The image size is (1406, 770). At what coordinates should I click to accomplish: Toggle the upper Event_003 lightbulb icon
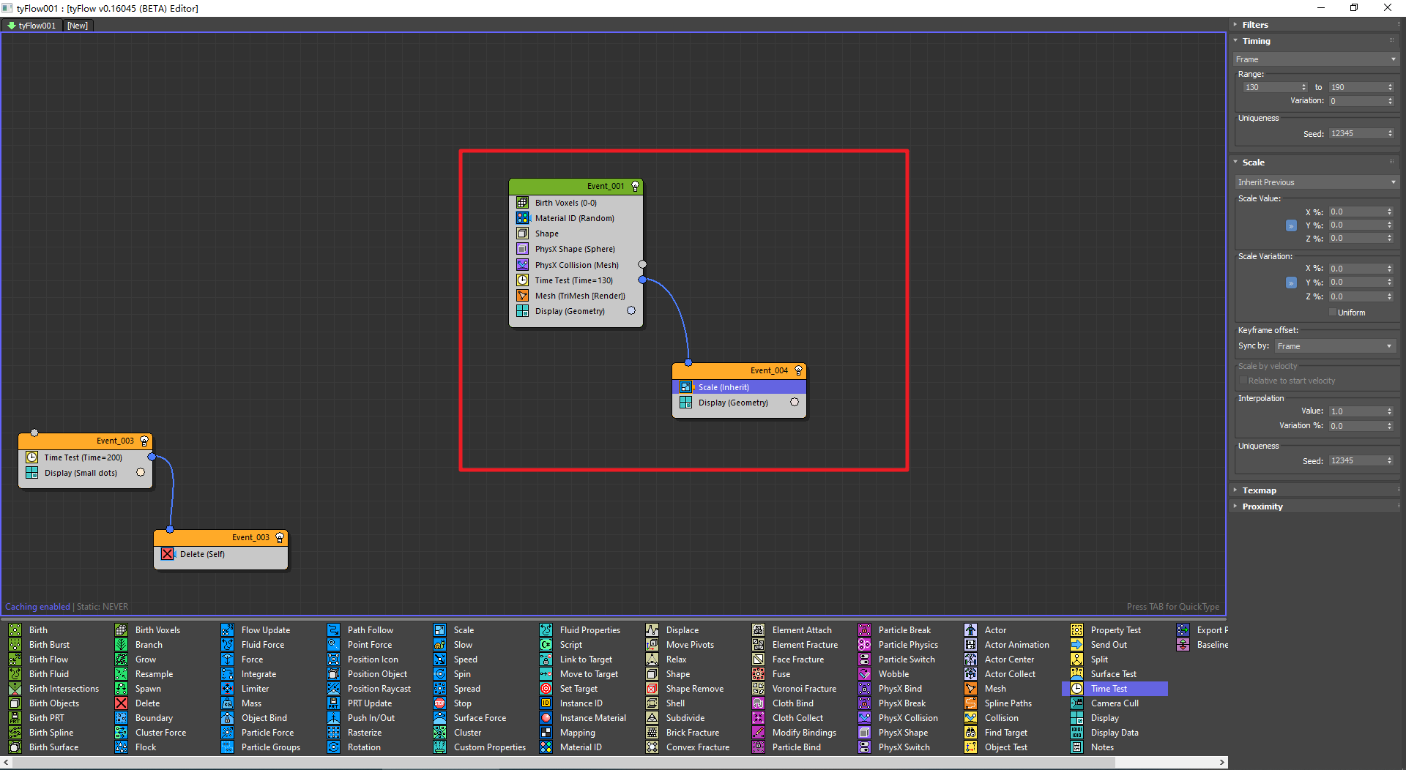click(144, 441)
